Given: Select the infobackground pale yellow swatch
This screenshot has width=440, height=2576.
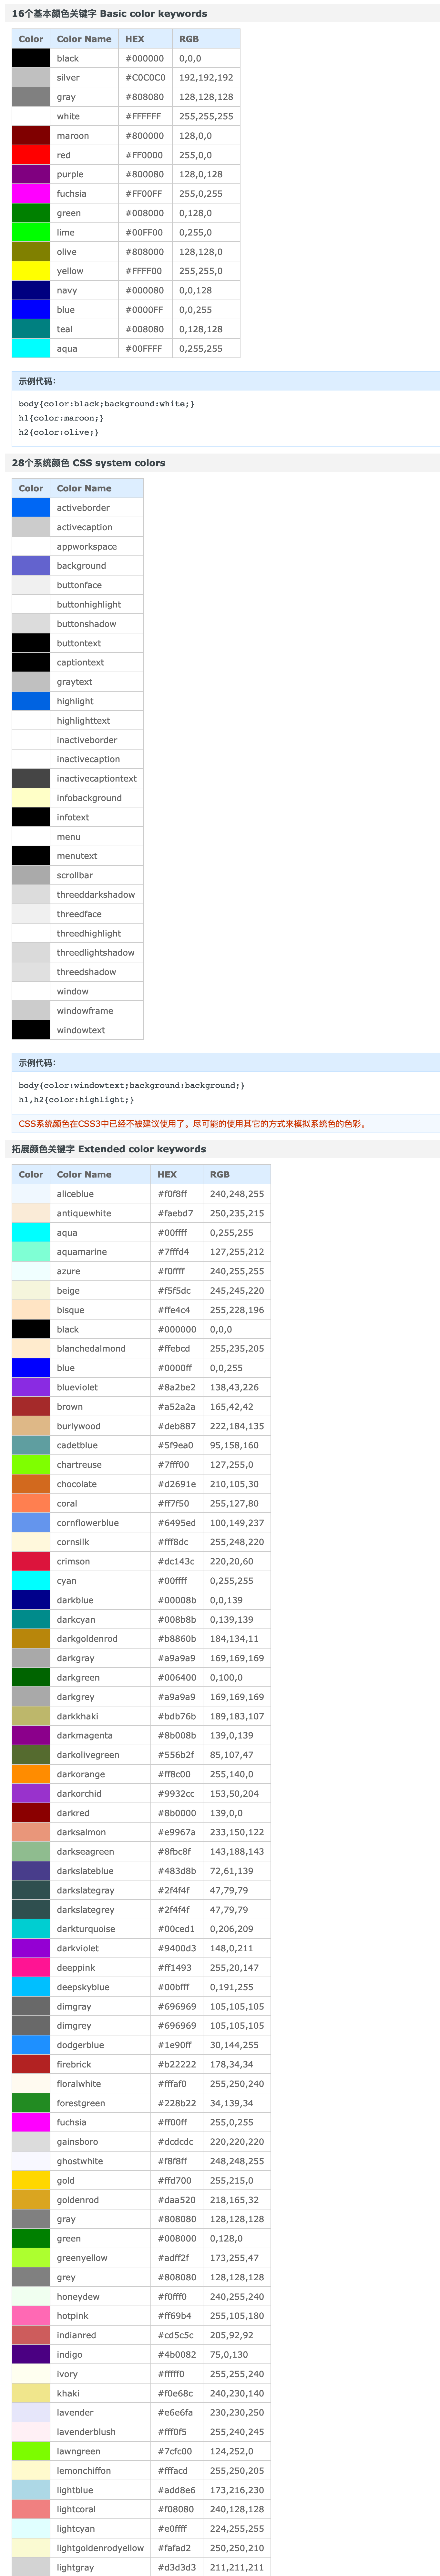Looking at the screenshot, I should (x=31, y=798).
